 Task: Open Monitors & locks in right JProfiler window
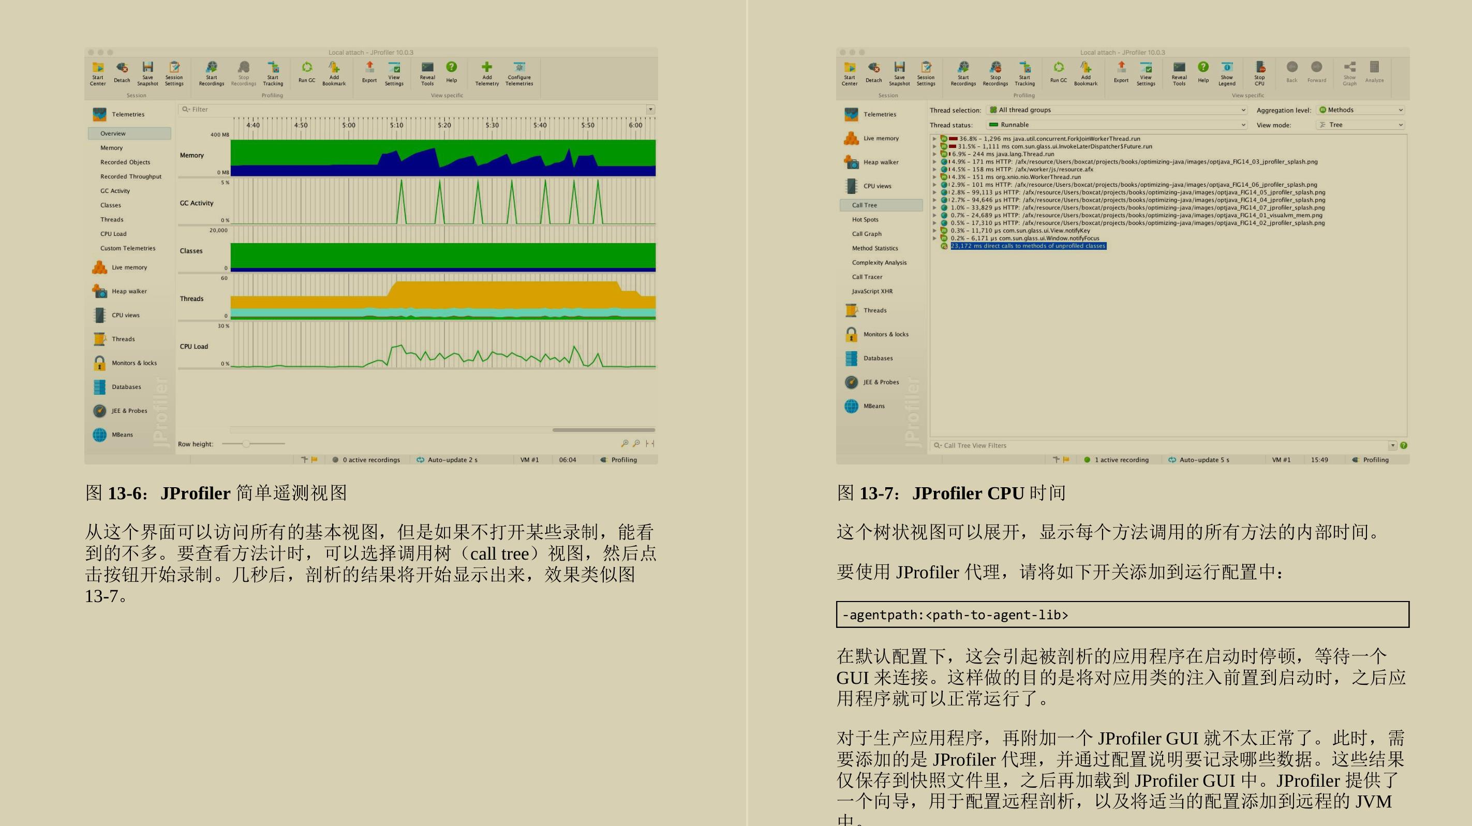point(876,335)
